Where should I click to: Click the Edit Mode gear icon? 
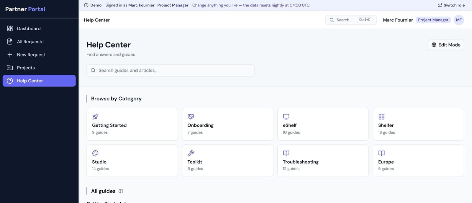coord(434,45)
